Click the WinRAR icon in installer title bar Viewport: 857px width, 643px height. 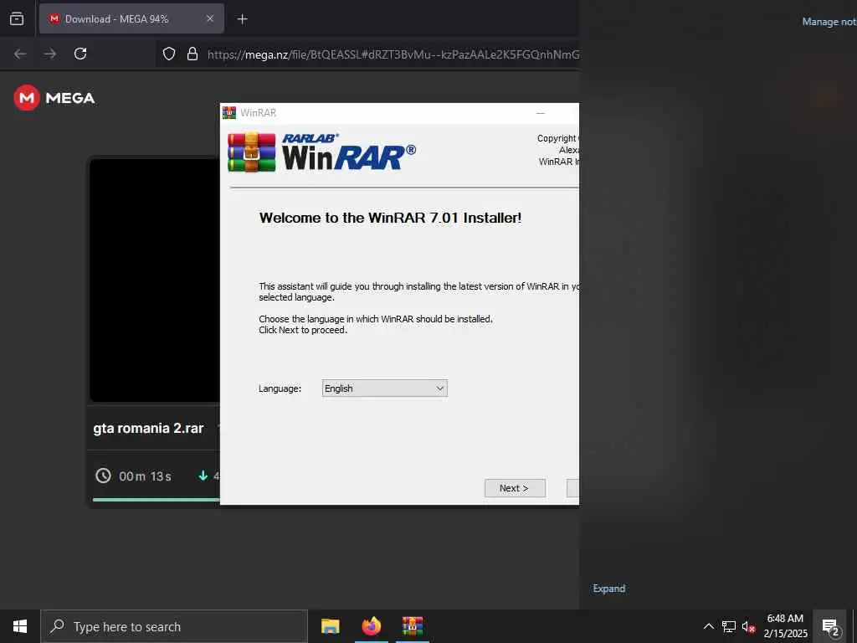click(229, 113)
